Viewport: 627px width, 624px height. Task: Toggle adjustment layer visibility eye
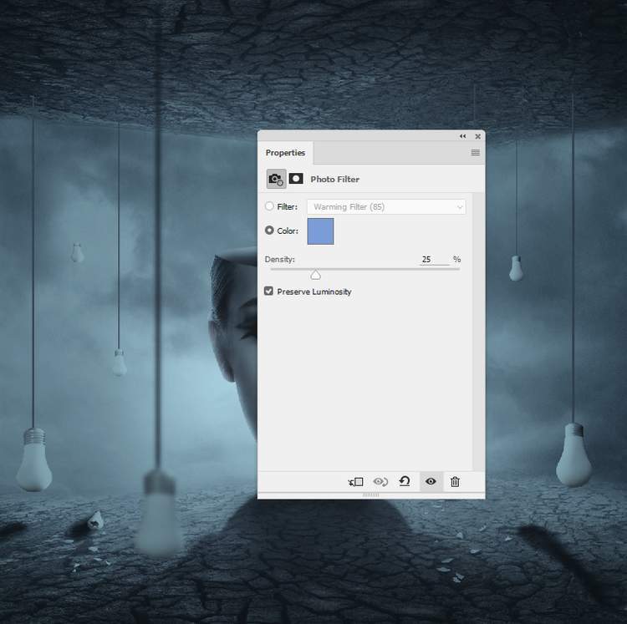tap(431, 481)
